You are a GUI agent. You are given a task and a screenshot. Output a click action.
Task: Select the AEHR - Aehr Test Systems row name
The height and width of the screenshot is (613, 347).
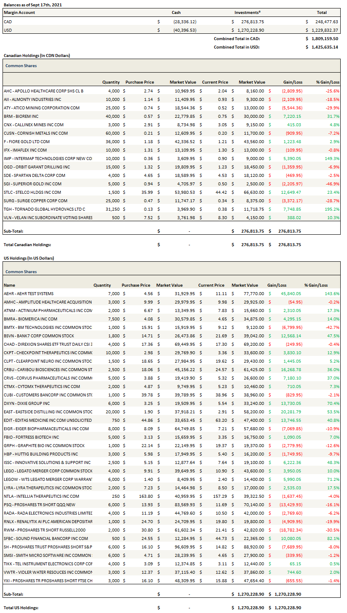pyautogui.click(x=29, y=293)
